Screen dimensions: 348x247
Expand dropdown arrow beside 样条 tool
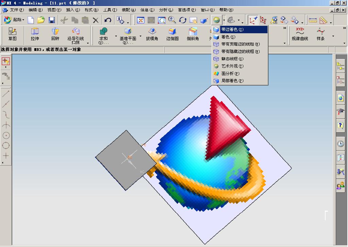(333, 36)
